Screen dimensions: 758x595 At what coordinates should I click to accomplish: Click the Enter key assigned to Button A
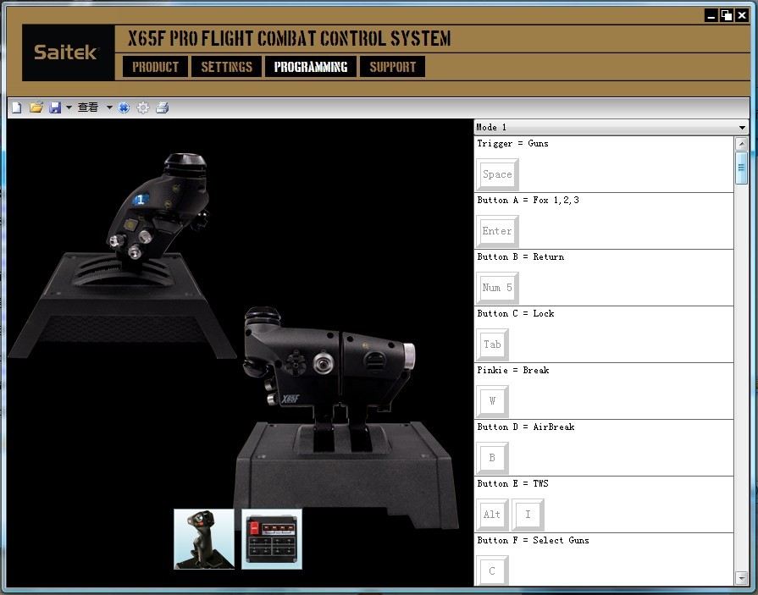[497, 231]
